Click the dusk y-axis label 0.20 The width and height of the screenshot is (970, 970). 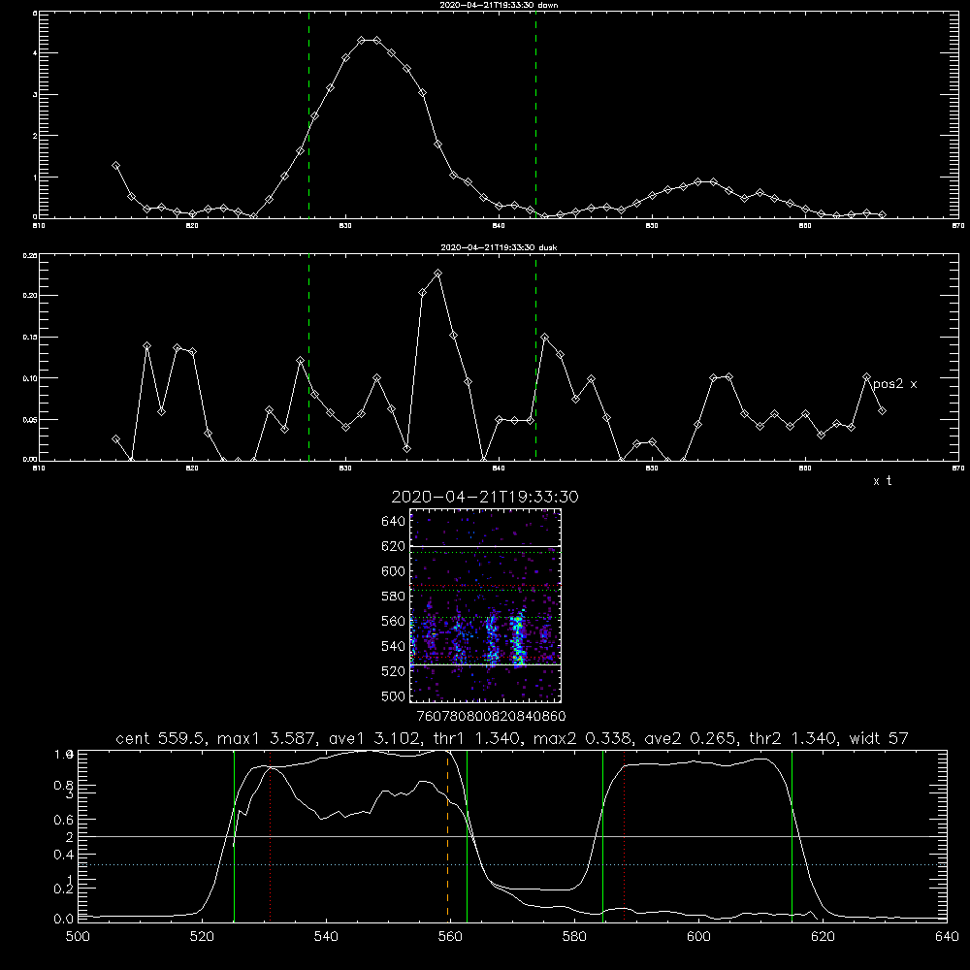click(30, 296)
